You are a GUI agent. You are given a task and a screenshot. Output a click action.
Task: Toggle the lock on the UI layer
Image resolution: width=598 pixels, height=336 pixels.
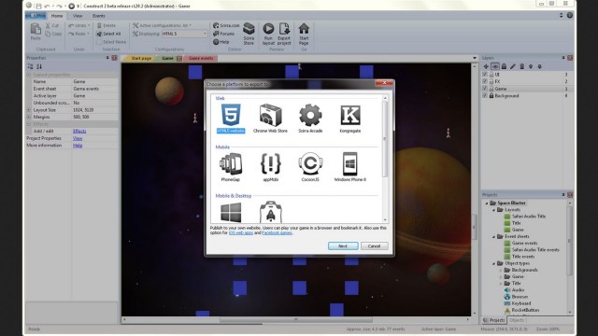pyautogui.click(x=491, y=75)
